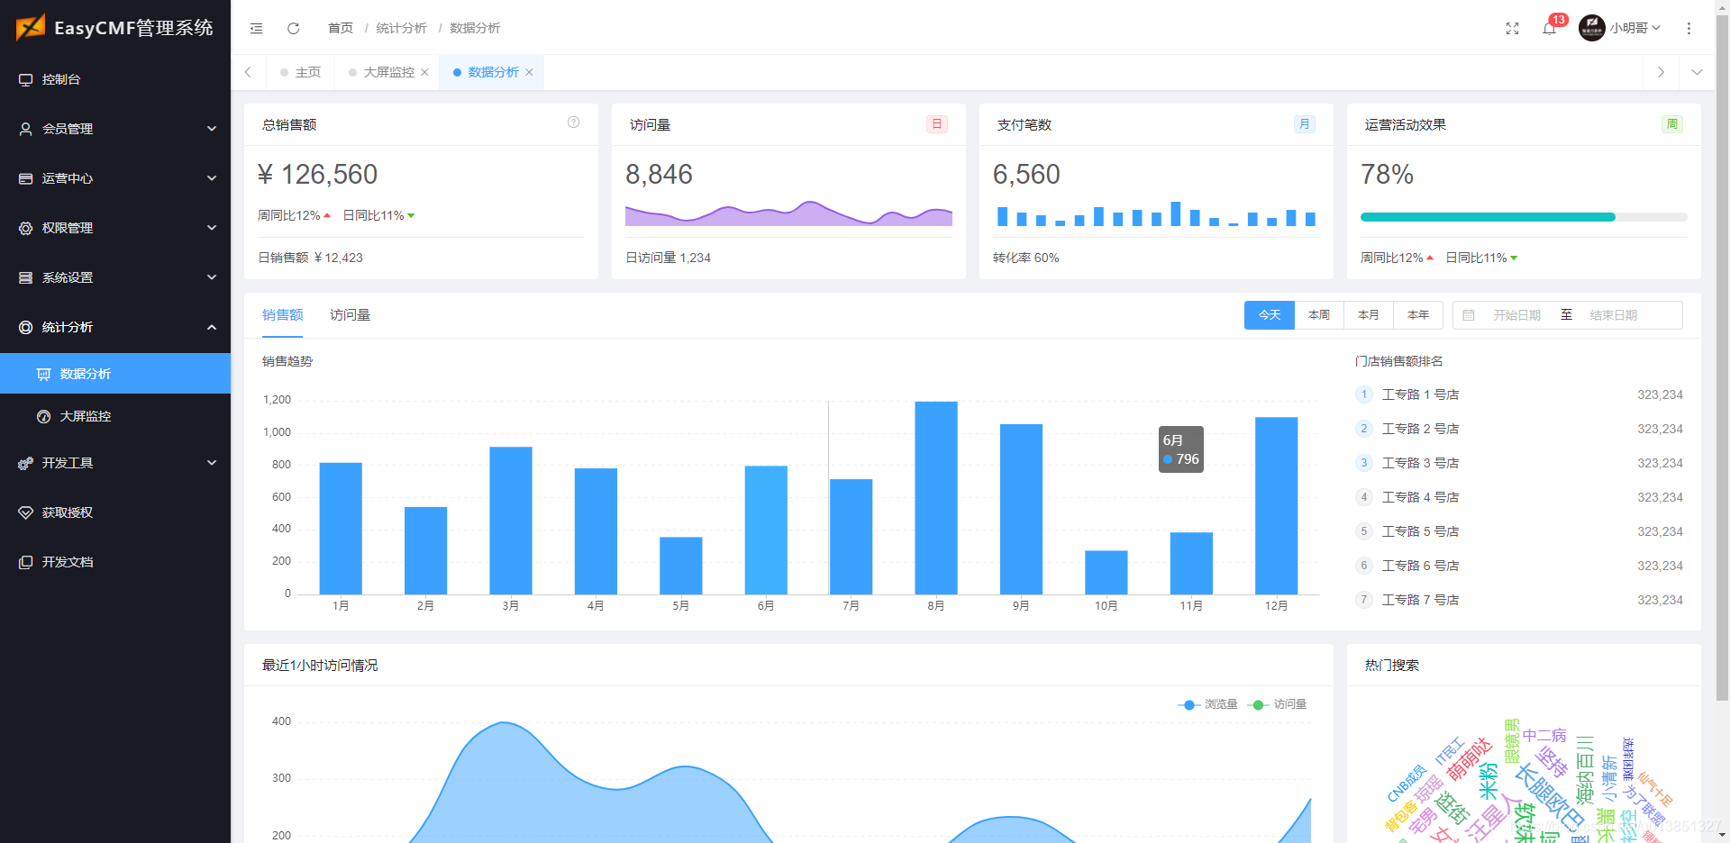Screen dimensions: 1730x843
Task: Click the 获取授权 diamond icon
Action: pyautogui.click(x=26, y=512)
